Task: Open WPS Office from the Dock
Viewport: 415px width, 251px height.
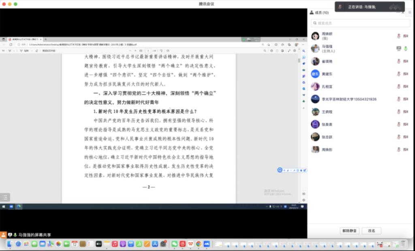Action: tap(190, 244)
